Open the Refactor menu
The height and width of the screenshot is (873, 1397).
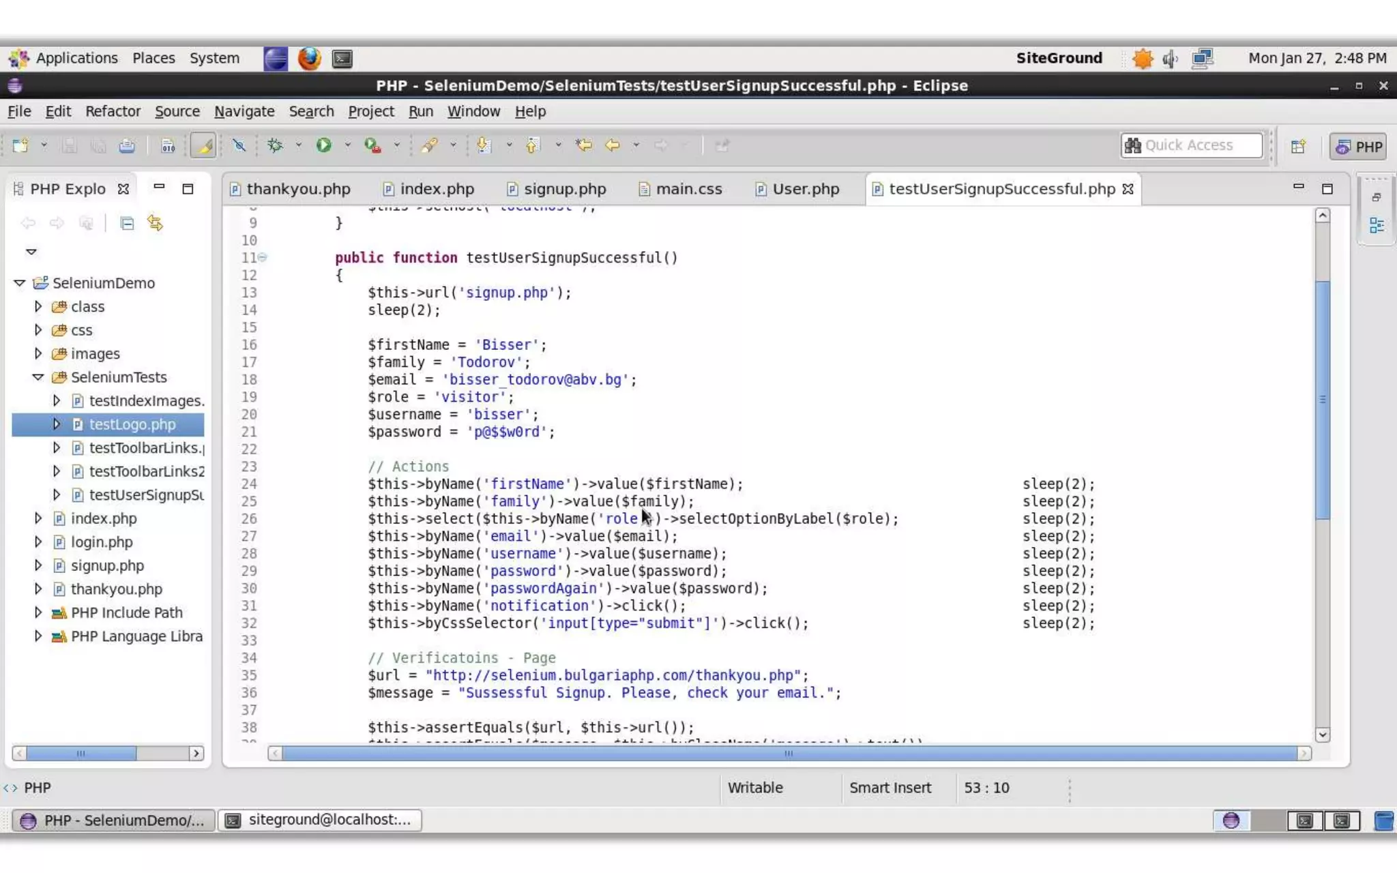coord(113,111)
